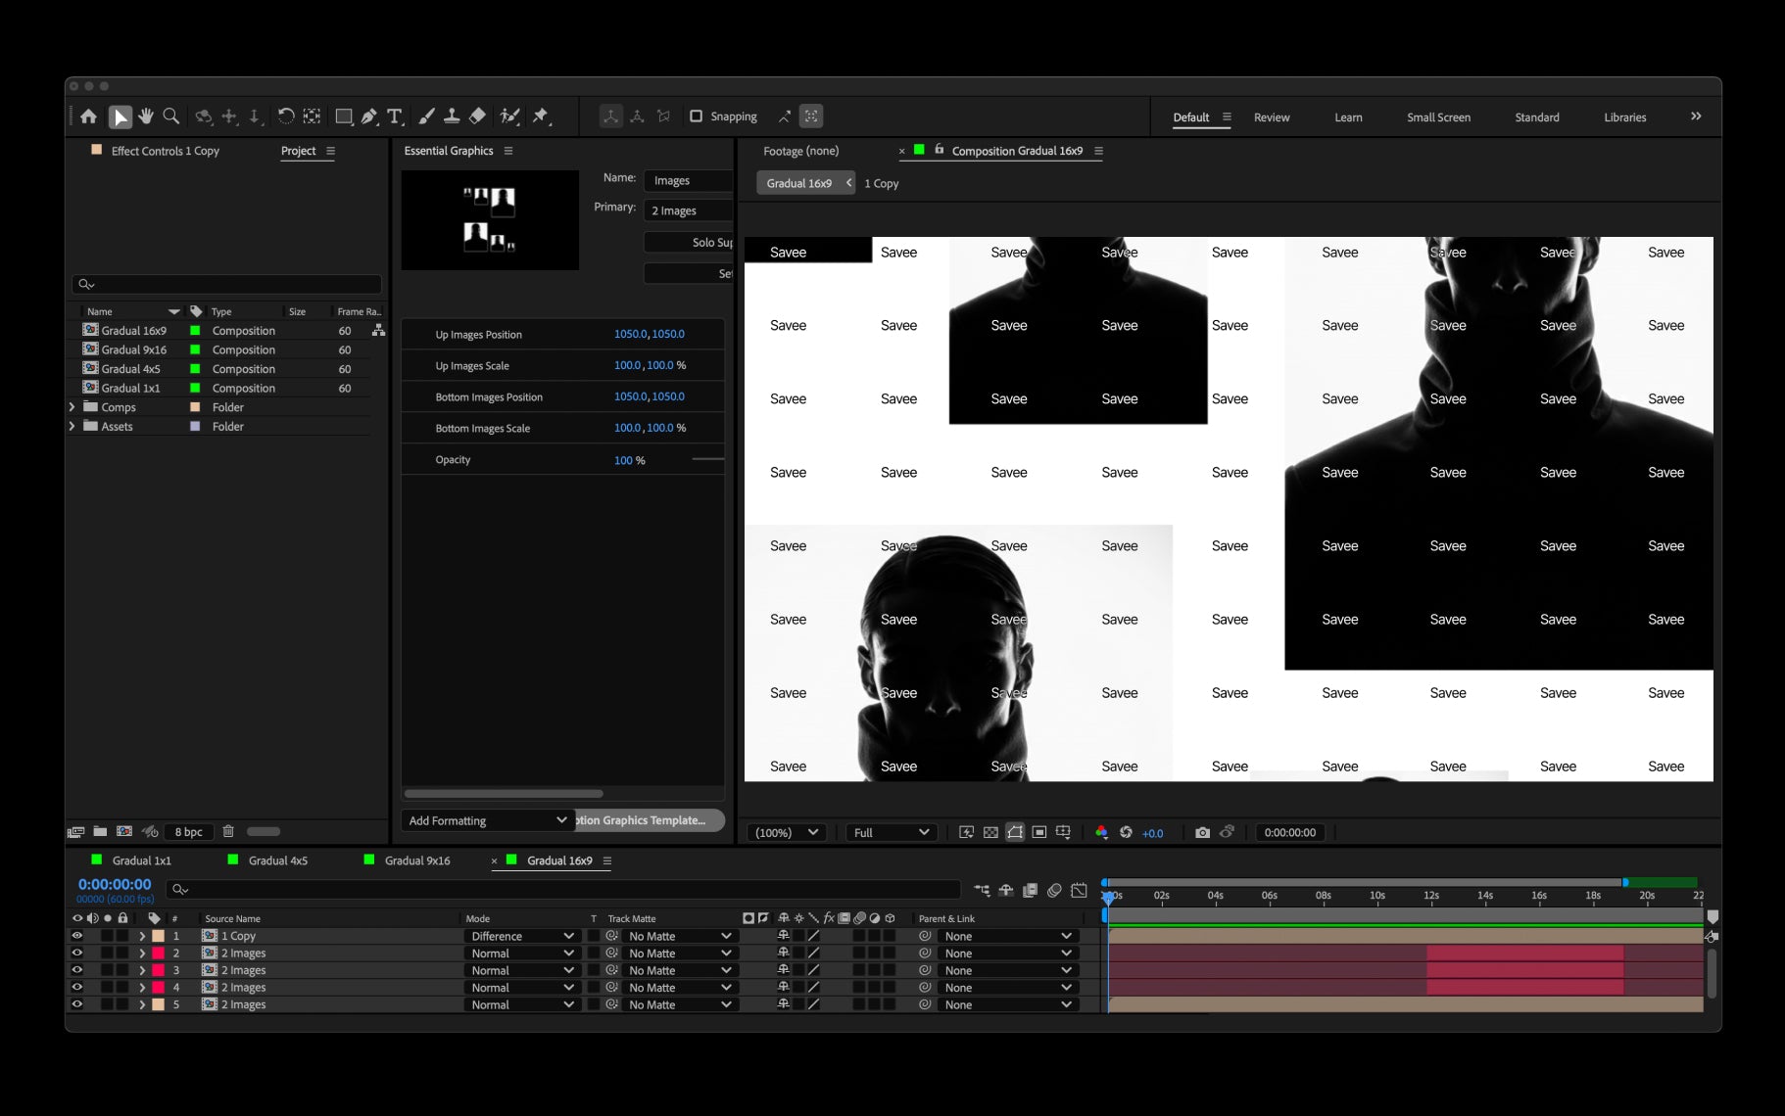
Task: Toggle visibility of layer 5 2 Images
Action: [x=77, y=1004]
